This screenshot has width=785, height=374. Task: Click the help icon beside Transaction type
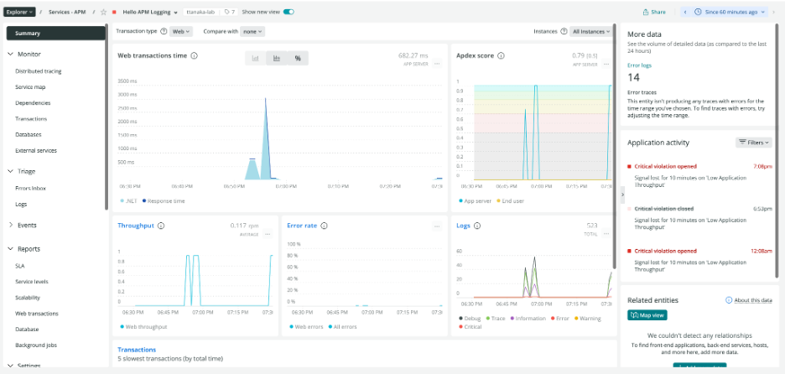163,31
